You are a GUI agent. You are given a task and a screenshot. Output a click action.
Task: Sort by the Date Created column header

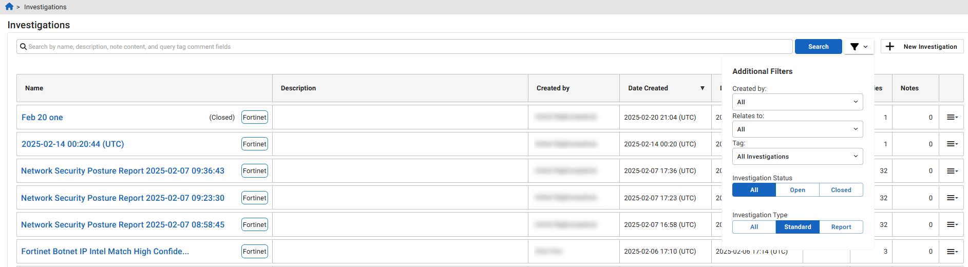(x=648, y=88)
